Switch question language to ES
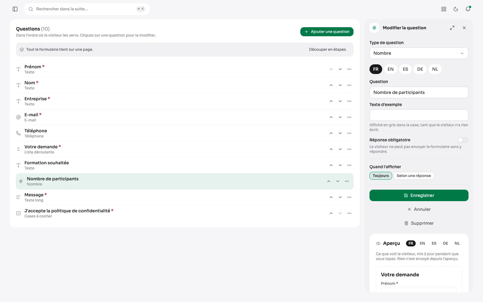 tap(405, 69)
